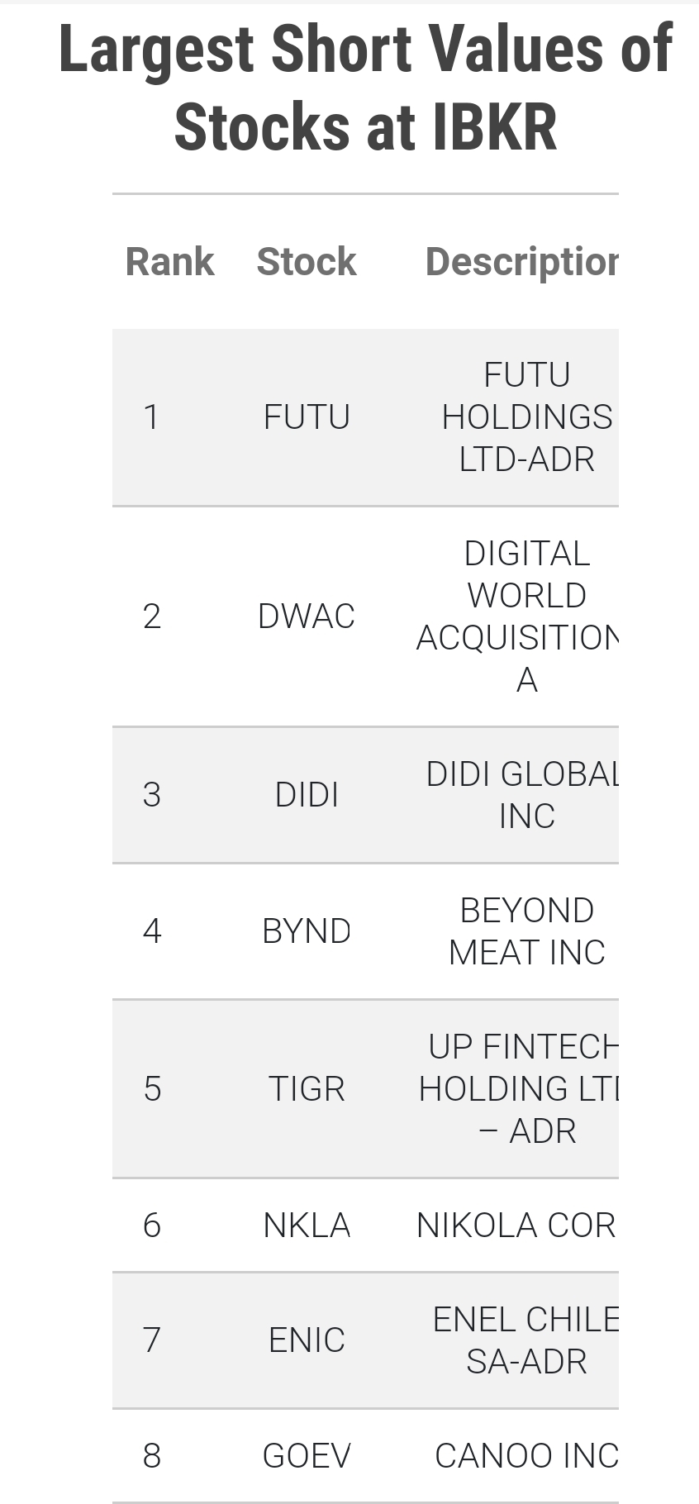This screenshot has height=1504, width=699.
Task: Click the Stock column header
Action: click(307, 262)
